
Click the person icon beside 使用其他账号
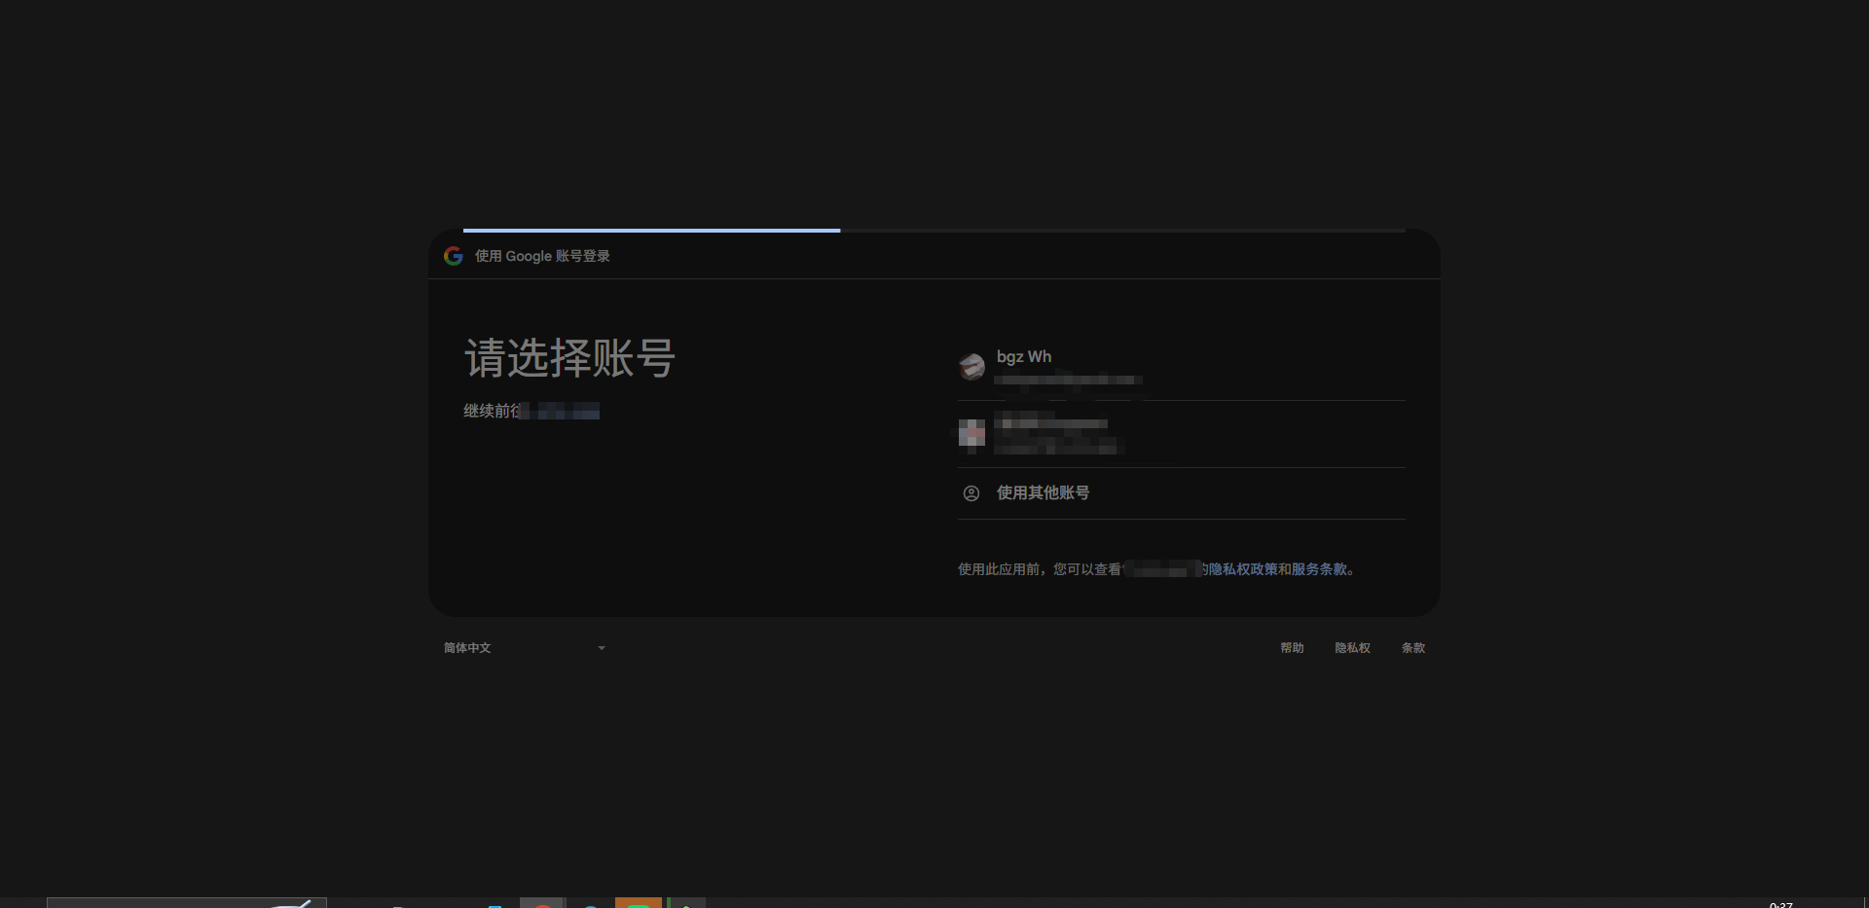click(x=971, y=493)
